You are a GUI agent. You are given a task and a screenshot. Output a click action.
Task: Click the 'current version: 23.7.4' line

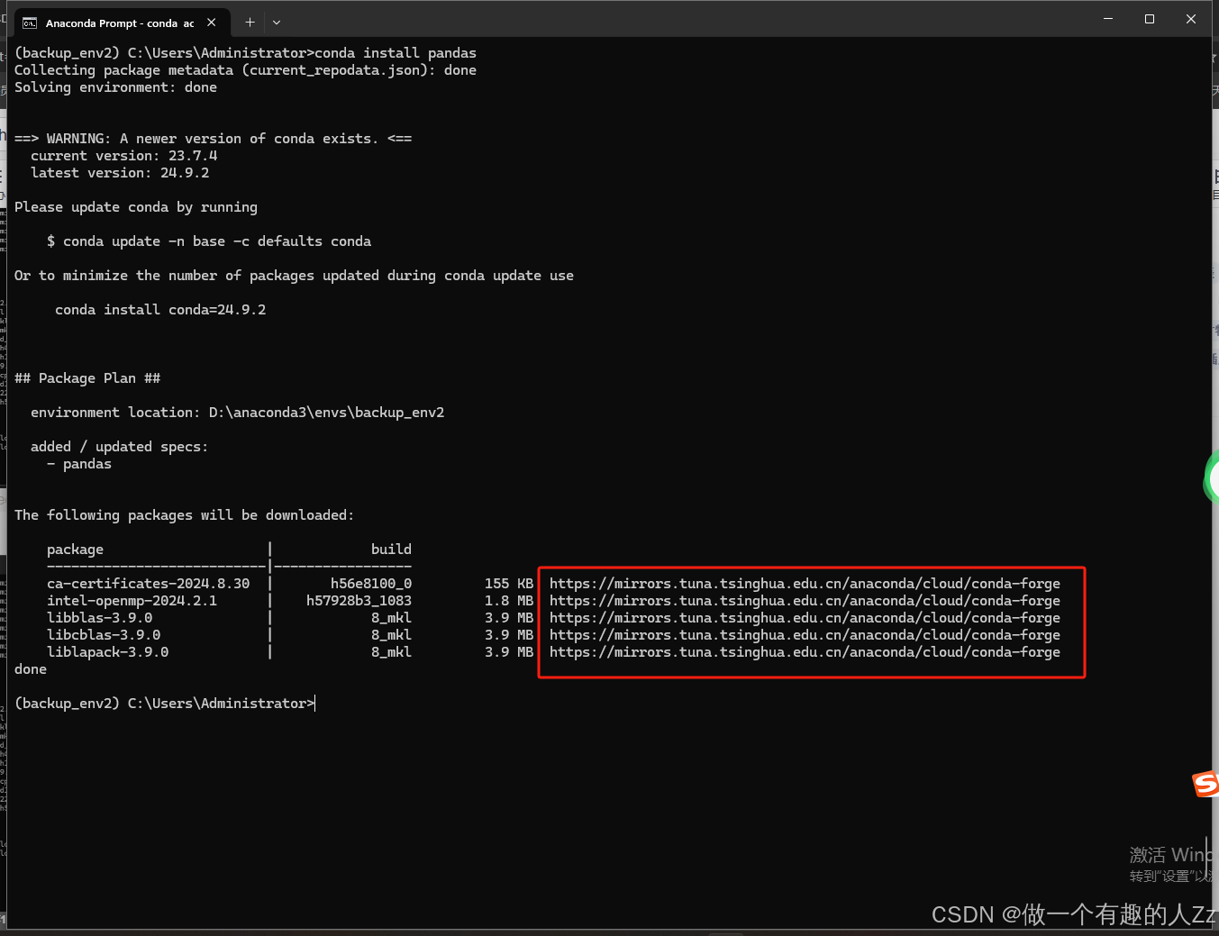pyautogui.click(x=123, y=156)
